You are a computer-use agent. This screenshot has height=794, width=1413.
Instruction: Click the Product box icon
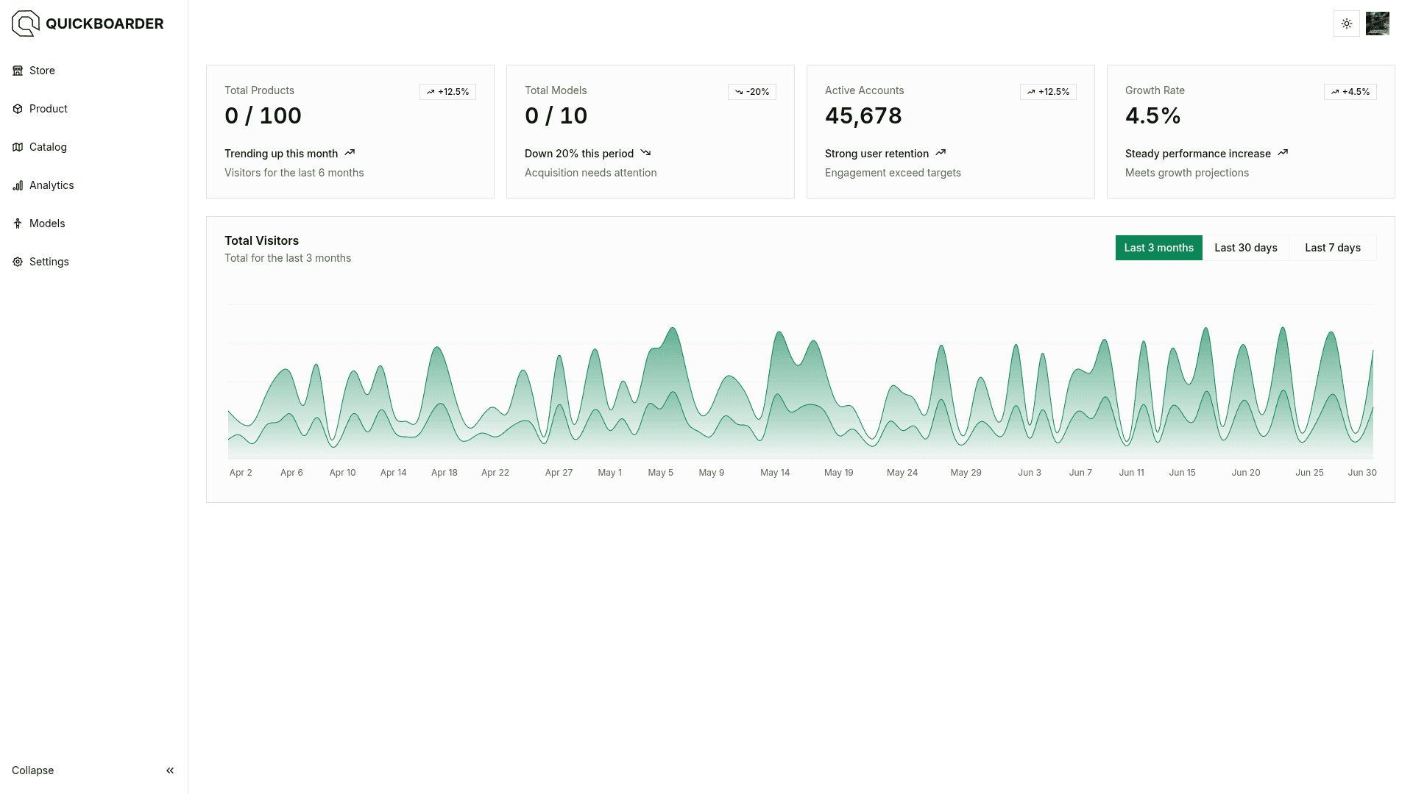(18, 109)
